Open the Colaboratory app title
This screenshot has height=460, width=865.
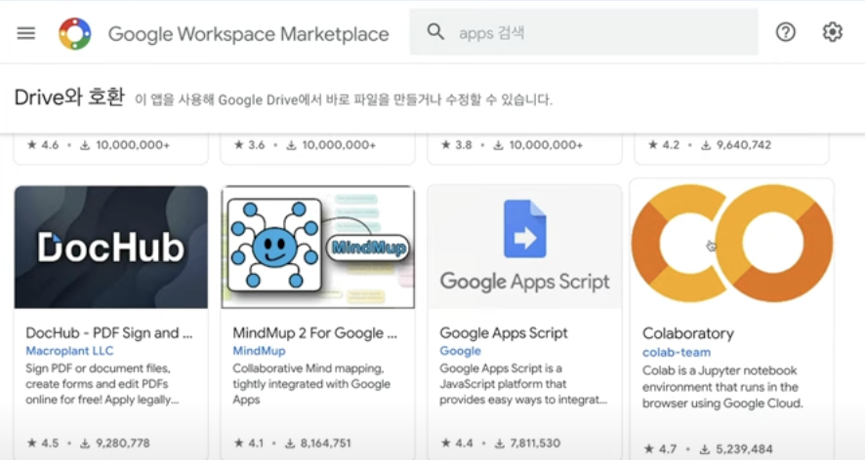(x=688, y=333)
